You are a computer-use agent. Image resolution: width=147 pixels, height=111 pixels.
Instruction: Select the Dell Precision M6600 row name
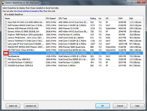click(26, 25)
